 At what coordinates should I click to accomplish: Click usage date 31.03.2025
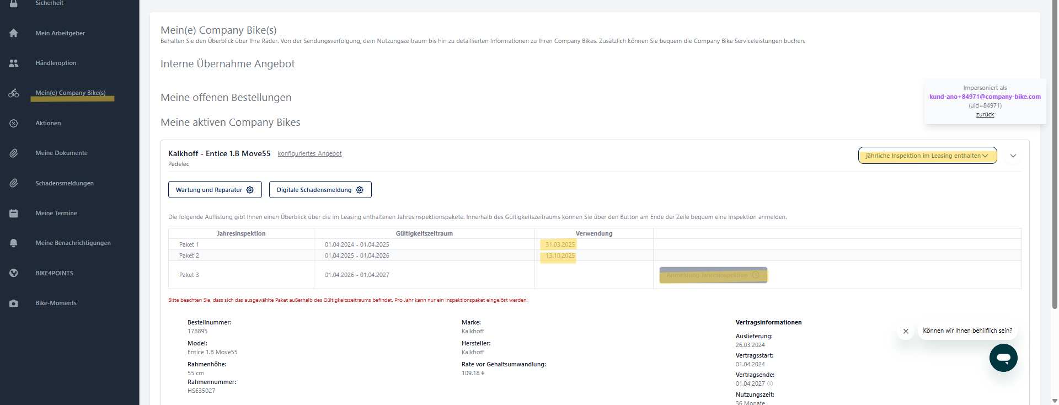point(560,244)
